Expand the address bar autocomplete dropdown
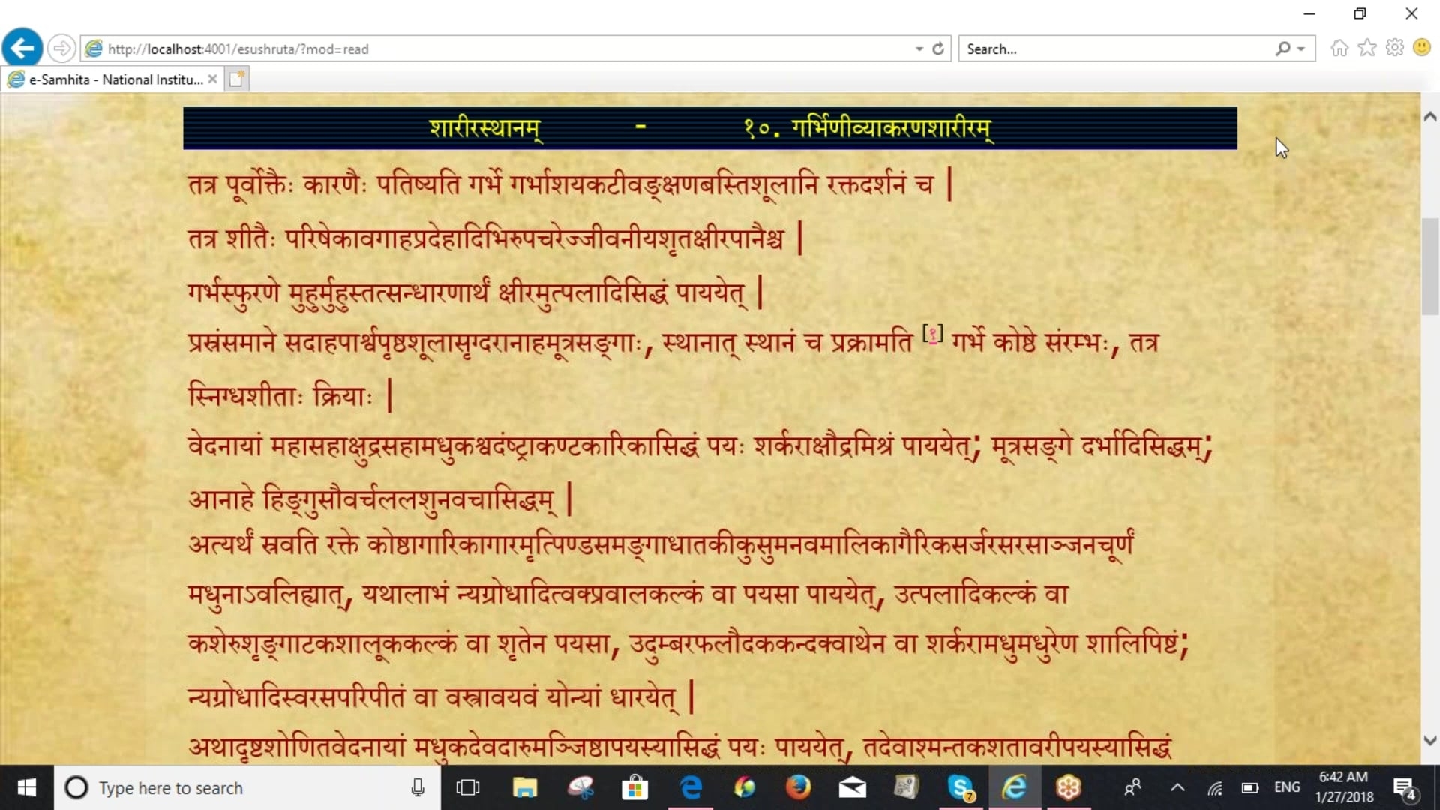The image size is (1440, 810). tap(919, 49)
